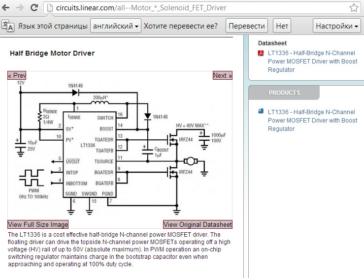Bookmark this page with the star
This screenshot has width=364, height=278.
pos(354,8)
